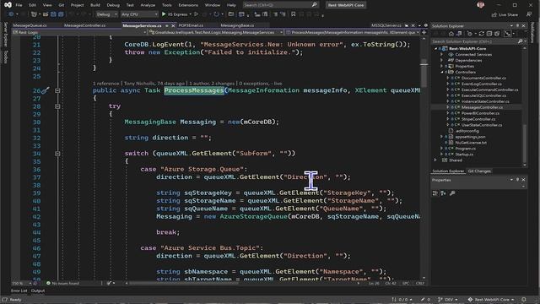Select MessagesController.cs in Solution Explorer
Viewport: 540px width, 304px height.
[482, 107]
